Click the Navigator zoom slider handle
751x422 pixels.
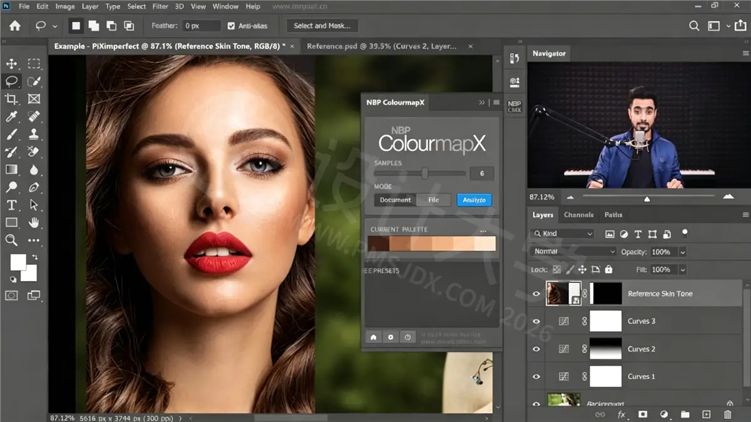point(647,199)
